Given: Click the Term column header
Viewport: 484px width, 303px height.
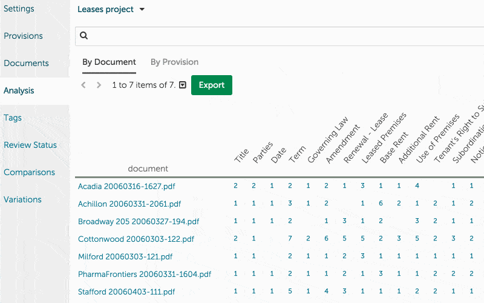Looking at the screenshot, I should (297, 154).
